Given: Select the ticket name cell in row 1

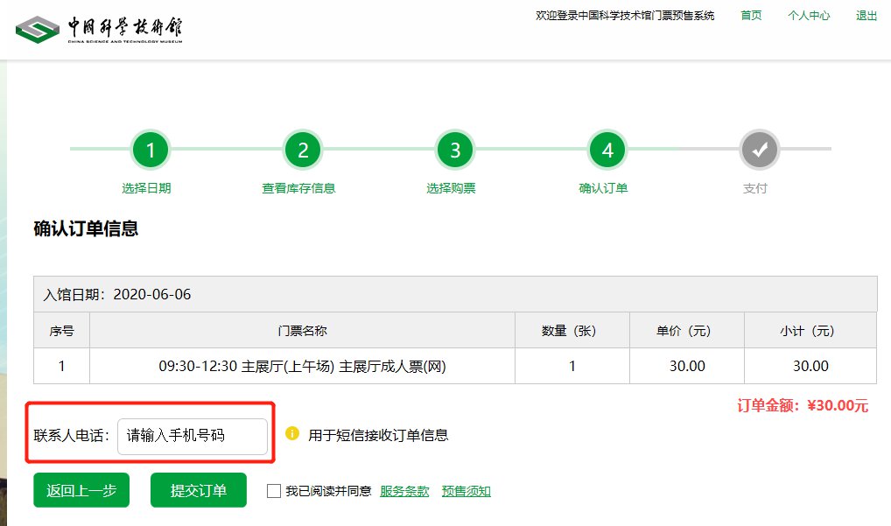Looking at the screenshot, I should 302,366.
